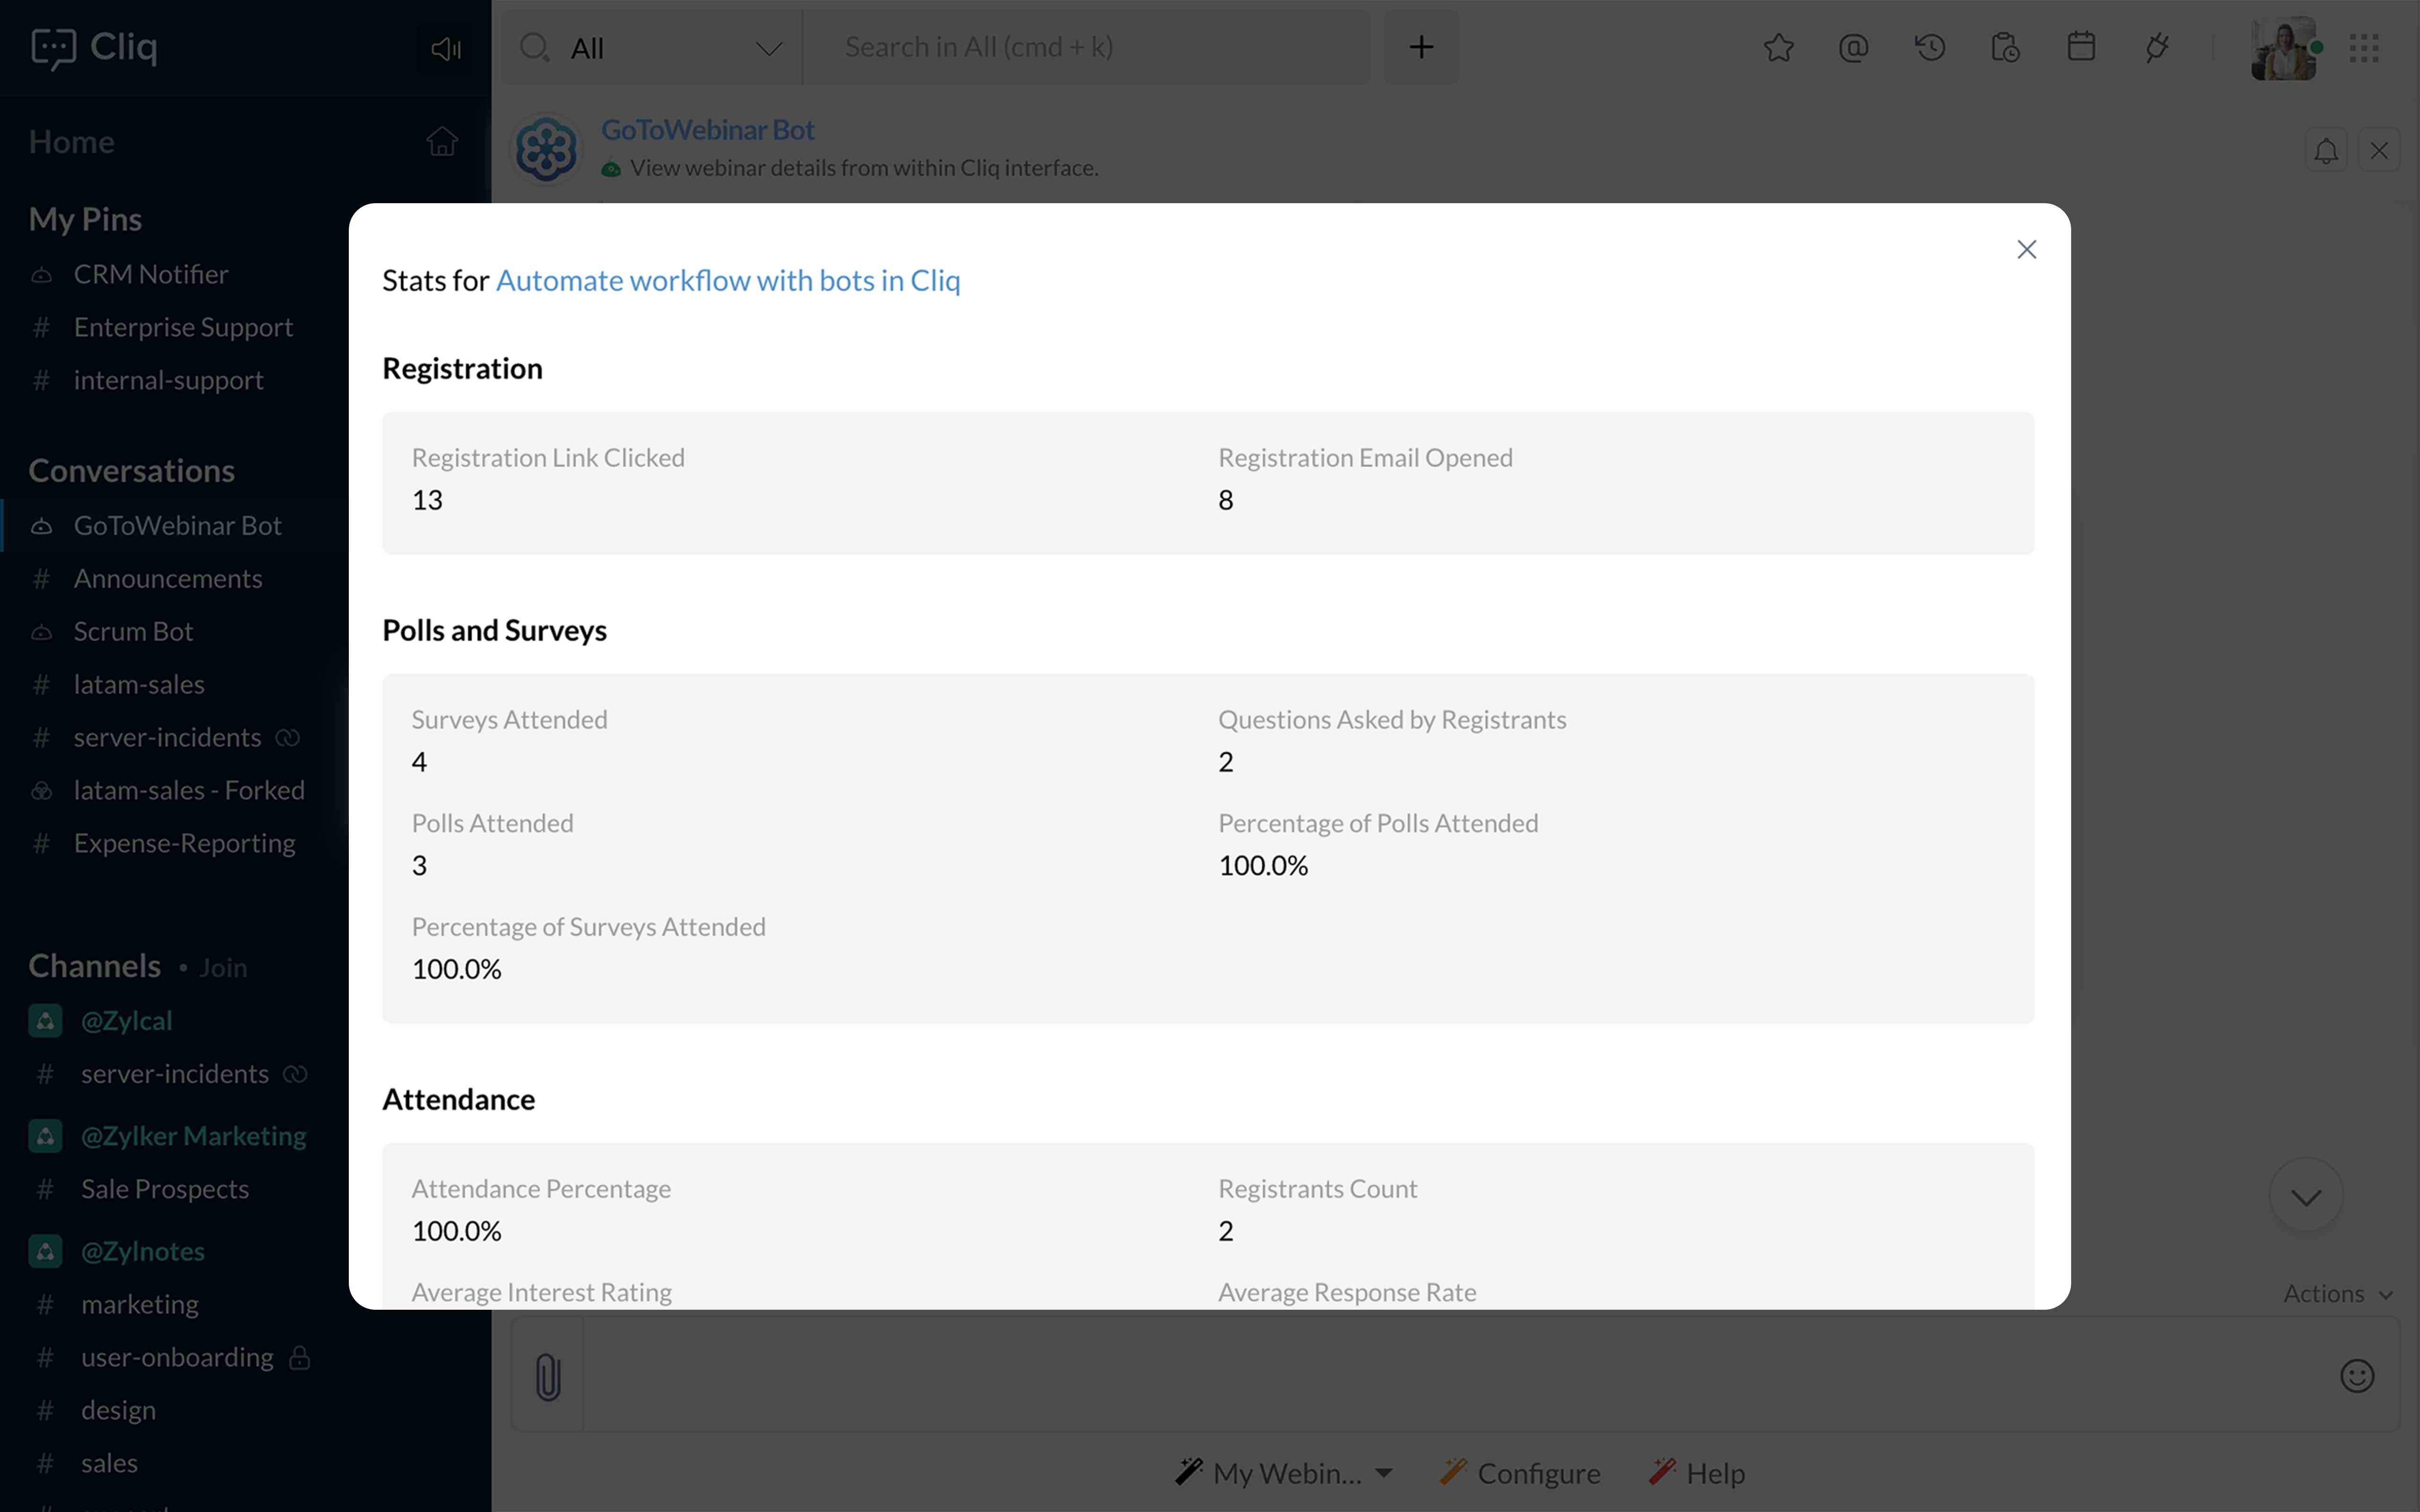Click the Conversations section heading
Image resolution: width=2420 pixels, height=1512 pixels.
click(131, 470)
